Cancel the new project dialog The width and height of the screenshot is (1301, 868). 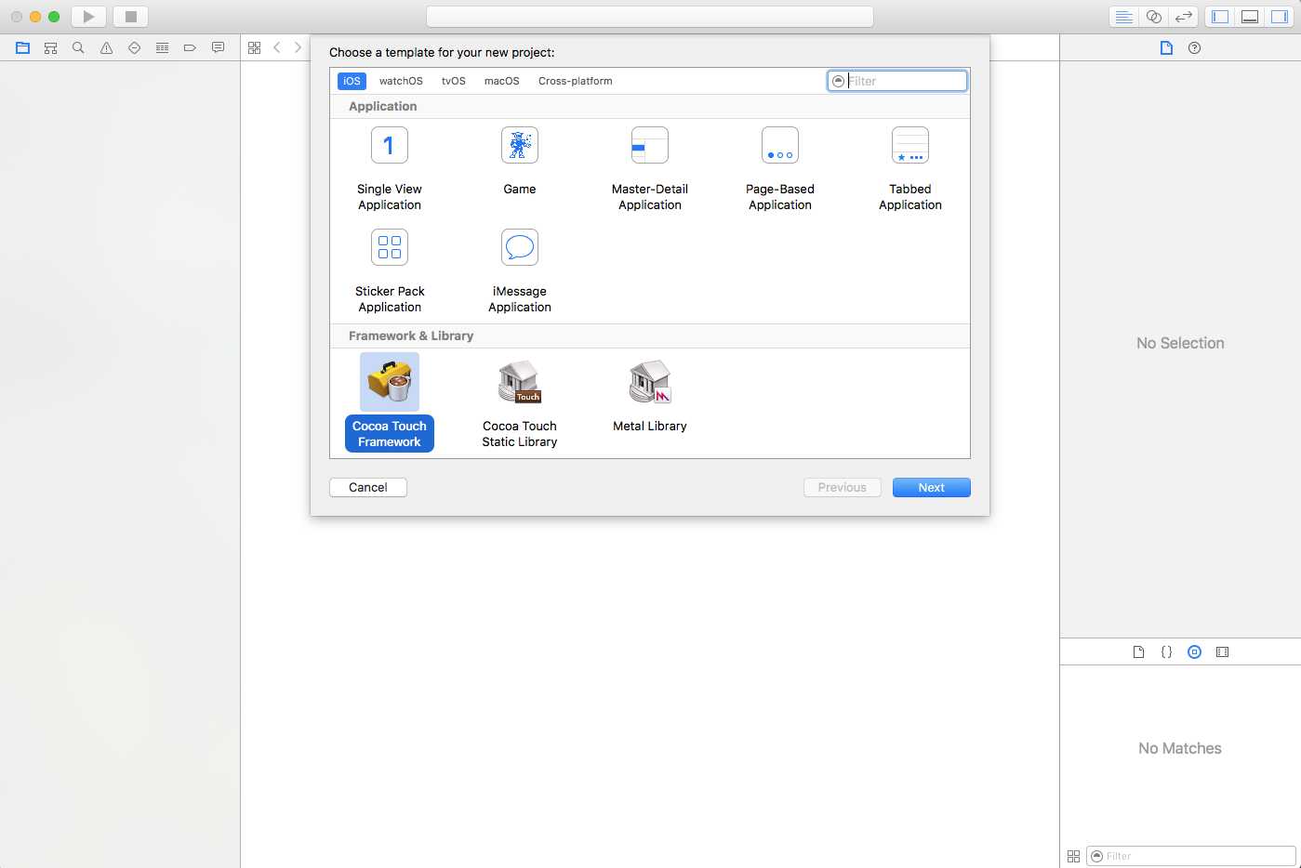pyautogui.click(x=368, y=487)
